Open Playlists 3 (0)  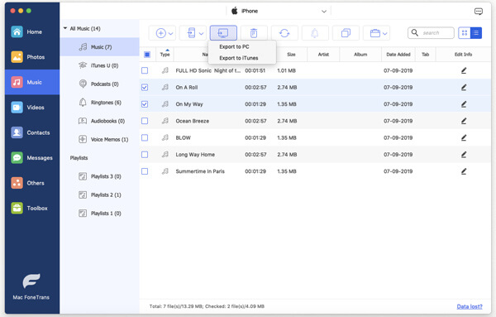click(100, 176)
